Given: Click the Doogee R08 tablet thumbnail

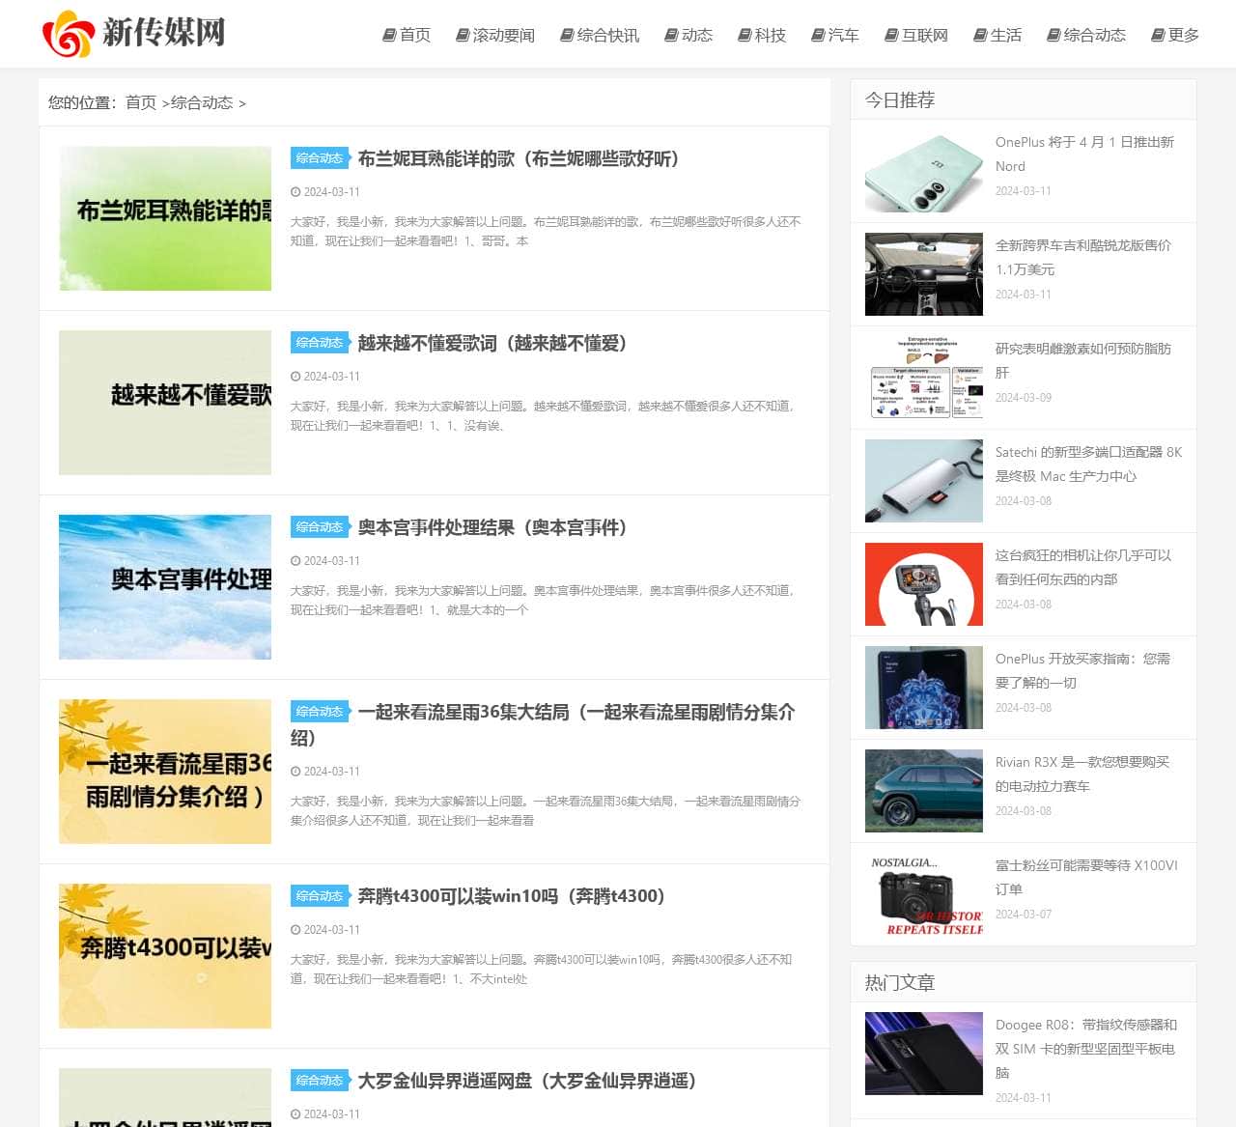Looking at the screenshot, I should pyautogui.click(x=924, y=1054).
